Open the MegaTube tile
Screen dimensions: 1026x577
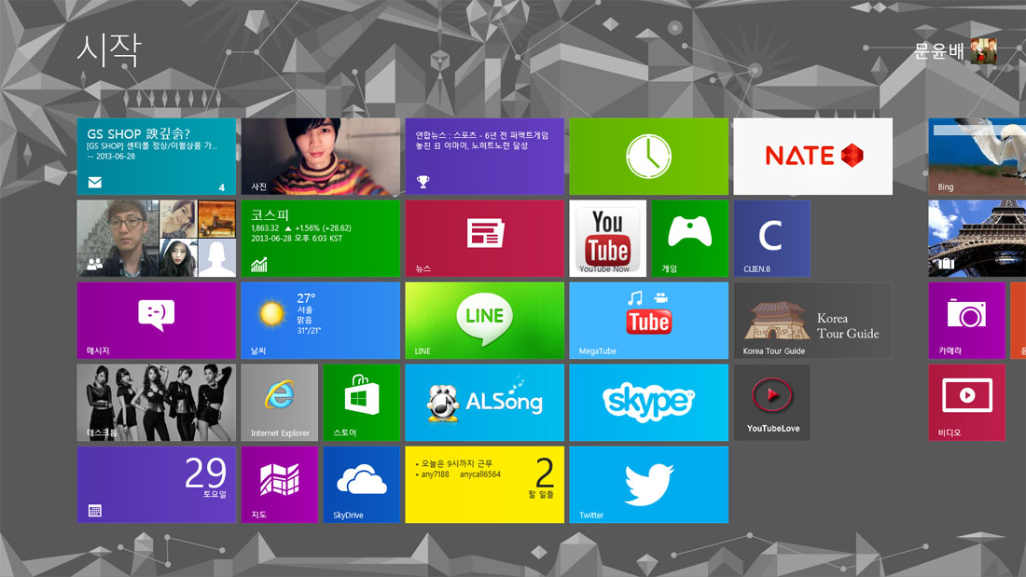[648, 321]
